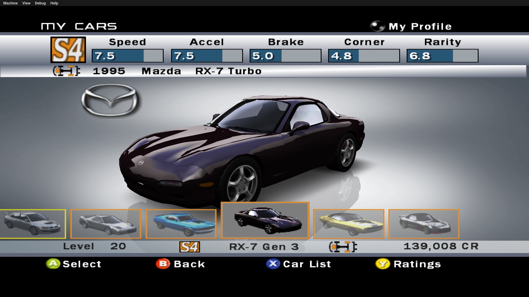Click the large S4 class badge
Image resolution: width=529 pixels, height=297 pixels.
point(68,50)
